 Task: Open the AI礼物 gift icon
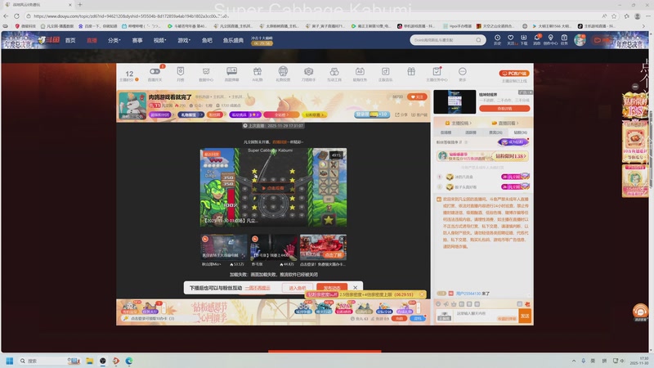tap(258, 72)
